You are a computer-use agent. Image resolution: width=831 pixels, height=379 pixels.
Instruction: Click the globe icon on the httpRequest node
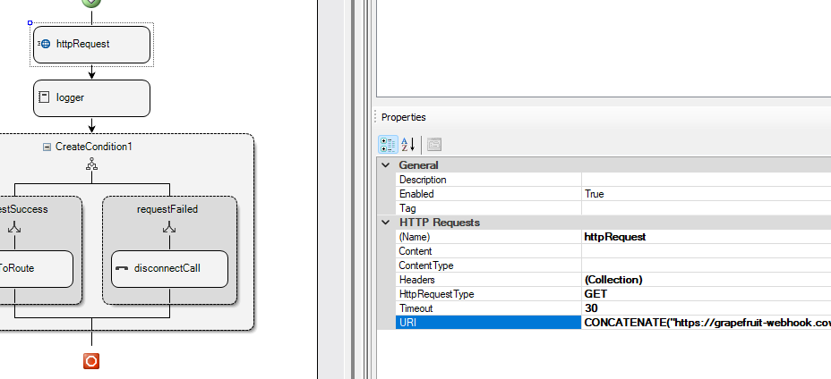45,44
